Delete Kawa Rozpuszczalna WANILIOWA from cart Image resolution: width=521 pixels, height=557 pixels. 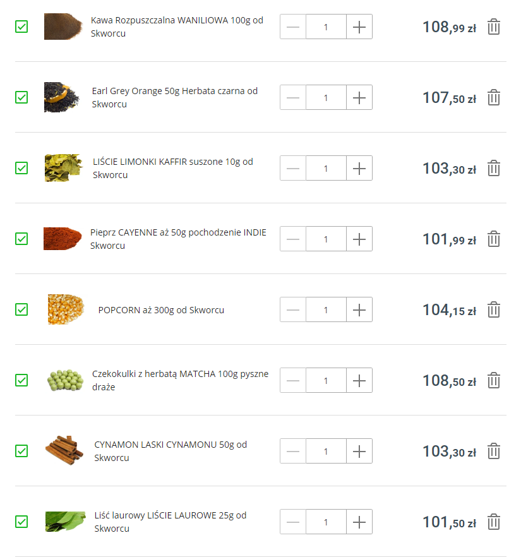coord(494,27)
